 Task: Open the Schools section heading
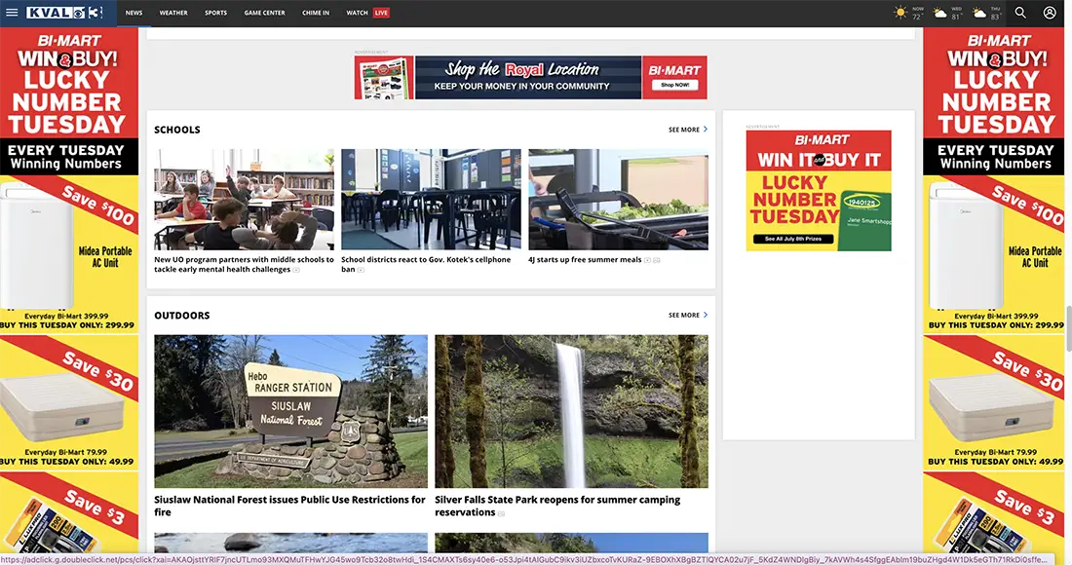[x=177, y=130]
